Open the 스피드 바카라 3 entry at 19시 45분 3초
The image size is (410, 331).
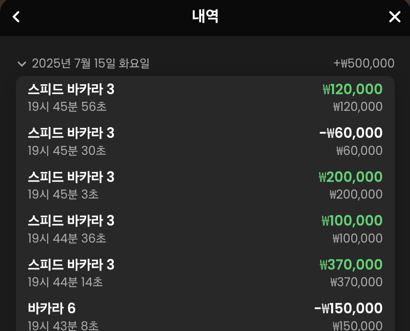pos(205,185)
